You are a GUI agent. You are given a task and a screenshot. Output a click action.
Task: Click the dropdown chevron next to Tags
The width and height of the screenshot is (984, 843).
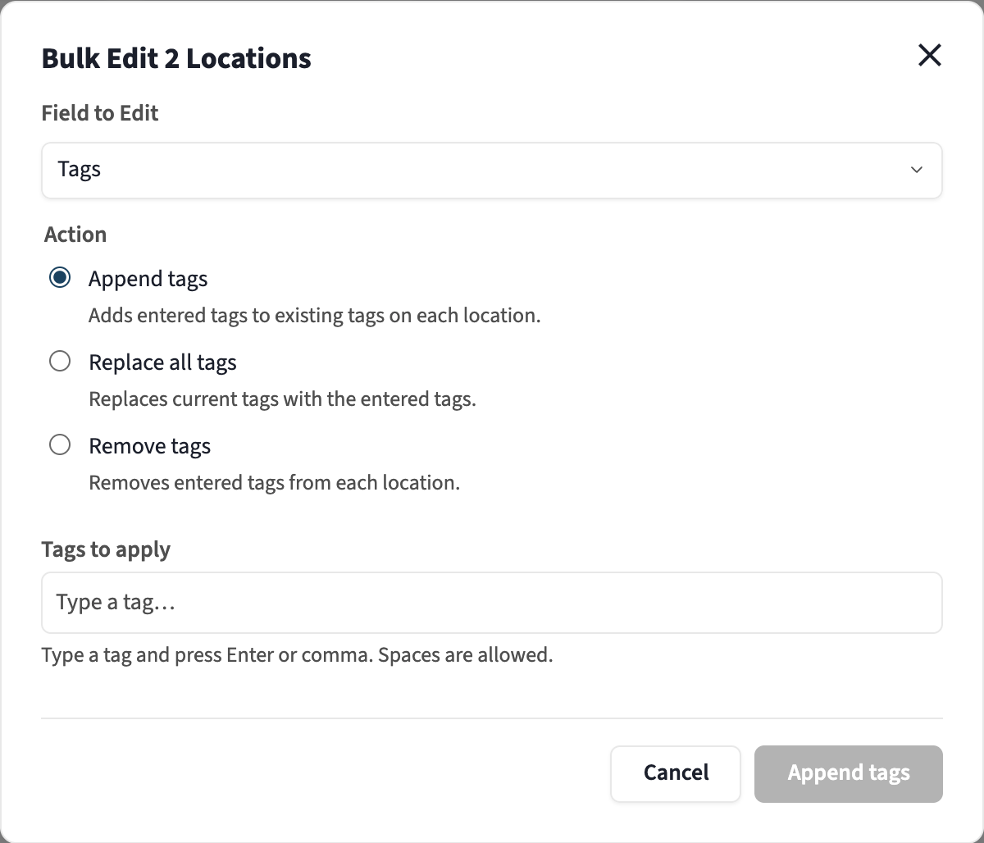point(917,171)
